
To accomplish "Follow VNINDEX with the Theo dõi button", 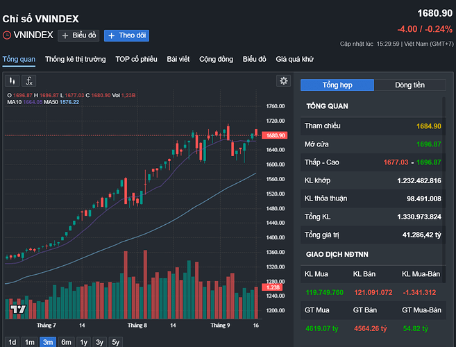I will click(x=126, y=35).
